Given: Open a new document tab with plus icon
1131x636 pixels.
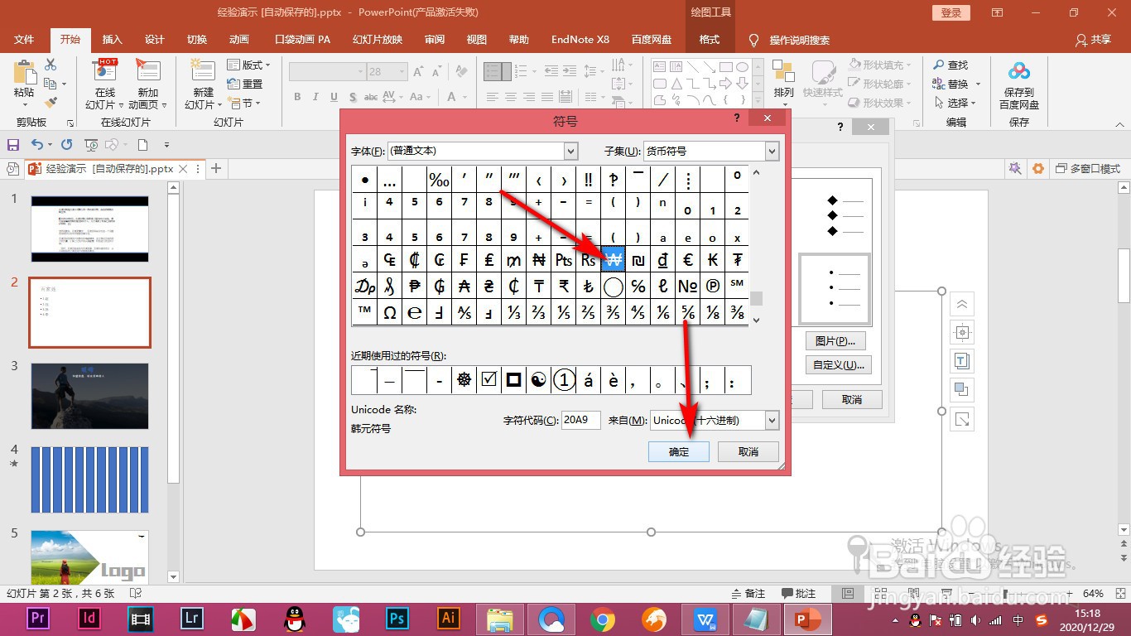Looking at the screenshot, I should (216, 168).
